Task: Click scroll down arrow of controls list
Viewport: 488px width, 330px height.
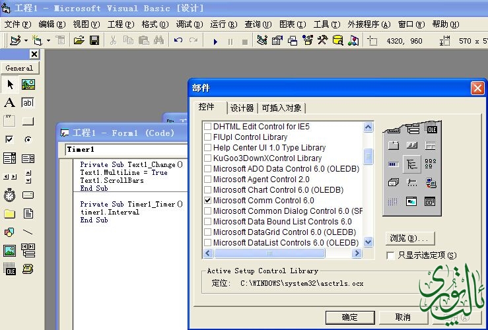Action: (368, 242)
